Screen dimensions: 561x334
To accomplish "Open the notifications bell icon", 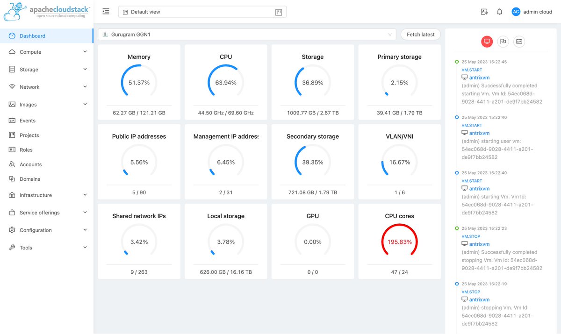I will tap(499, 12).
